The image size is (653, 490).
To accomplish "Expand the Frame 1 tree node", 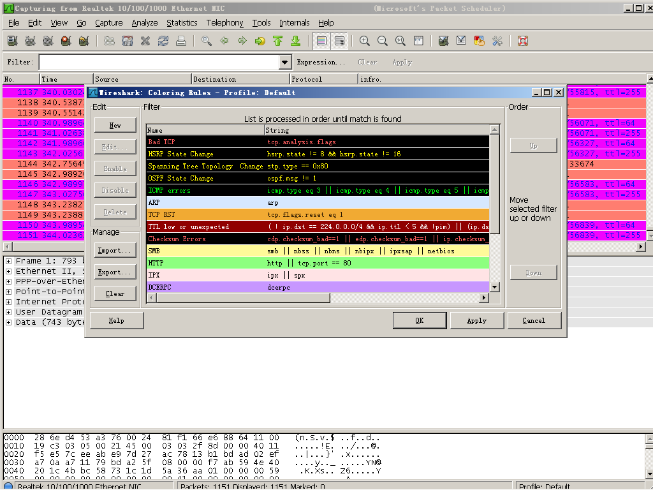I will pyautogui.click(x=8, y=261).
